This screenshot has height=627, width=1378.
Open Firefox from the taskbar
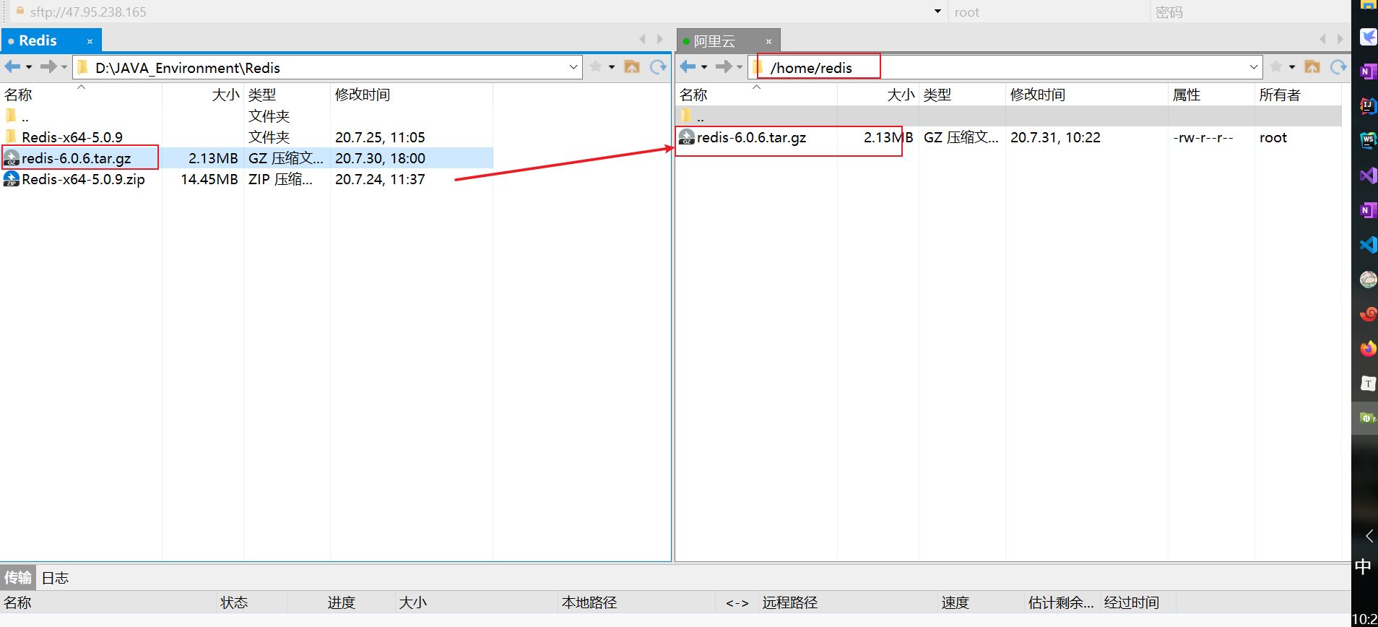(1368, 349)
